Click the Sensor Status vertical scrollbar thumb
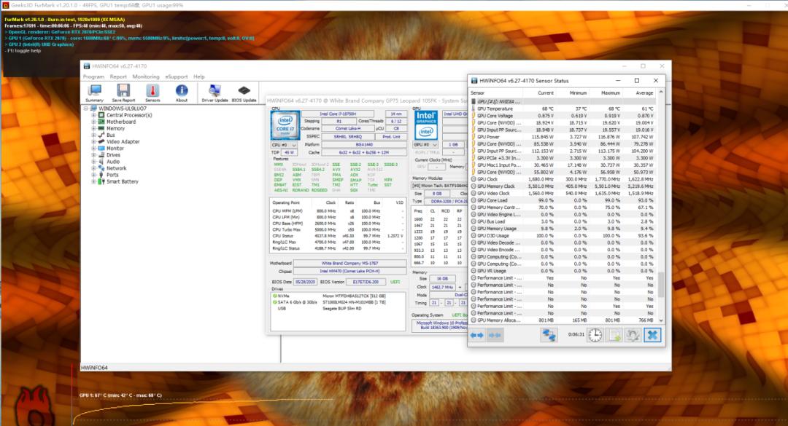788x426 pixels. click(661, 284)
